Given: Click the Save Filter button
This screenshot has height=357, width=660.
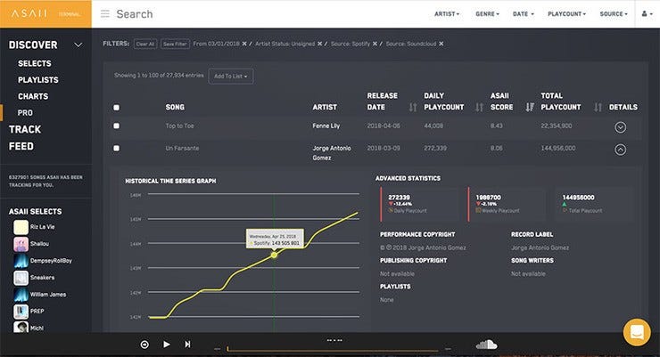Looking at the screenshot, I should [x=175, y=44].
